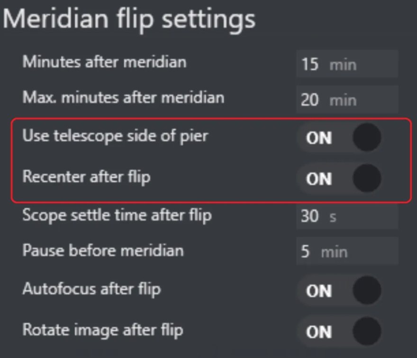Click the min unit beside the 20 value
The image size is (417, 358).
click(343, 101)
